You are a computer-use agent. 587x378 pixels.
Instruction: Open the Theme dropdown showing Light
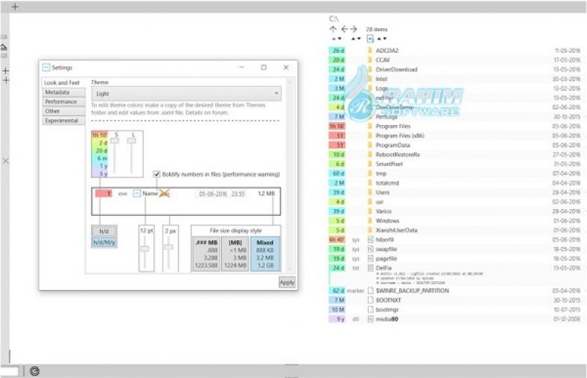pyautogui.click(x=186, y=94)
